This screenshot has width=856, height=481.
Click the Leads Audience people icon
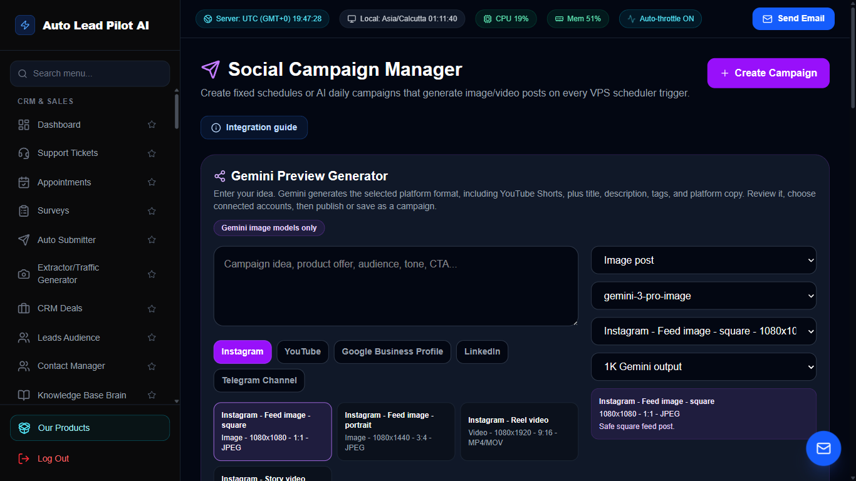pyautogui.click(x=24, y=338)
